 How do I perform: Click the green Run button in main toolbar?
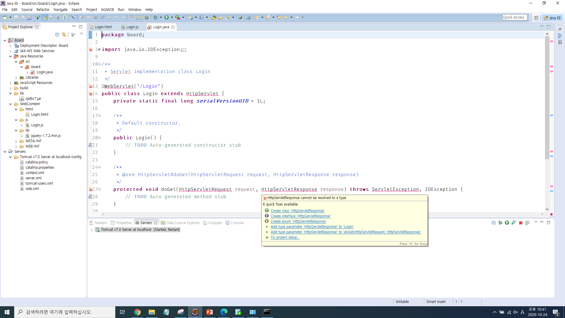point(167,18)
